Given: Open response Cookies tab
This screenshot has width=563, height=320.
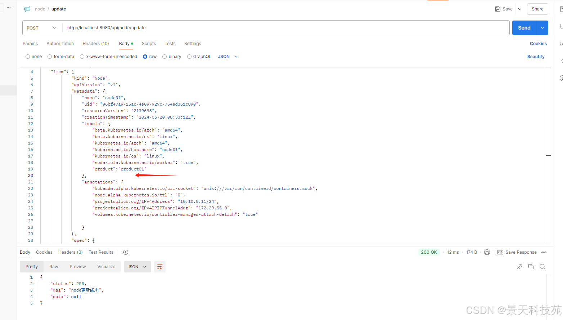Looking at the screenshot, I should coord(44,252).
